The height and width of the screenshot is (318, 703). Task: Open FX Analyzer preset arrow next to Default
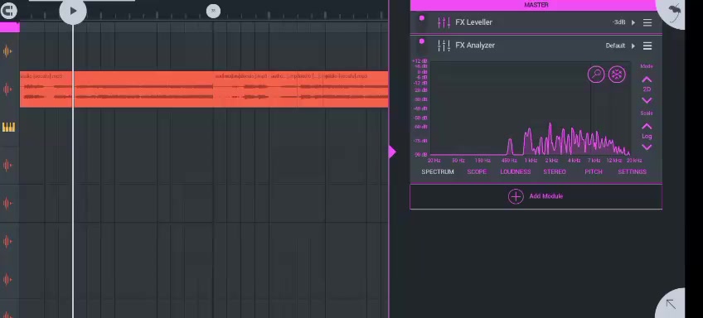point(633,46)
